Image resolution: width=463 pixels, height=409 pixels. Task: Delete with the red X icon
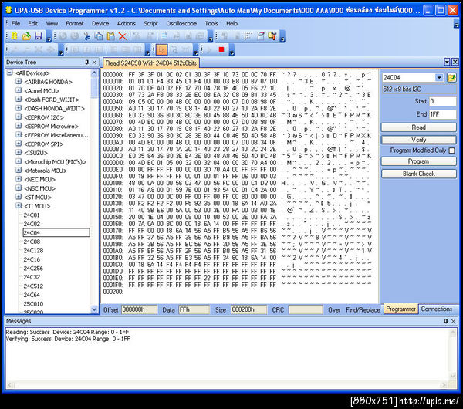[123, 36]
